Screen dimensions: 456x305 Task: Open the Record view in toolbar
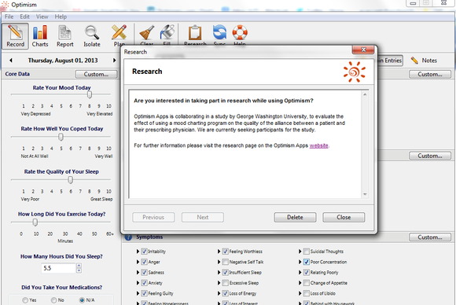point(16,35)
